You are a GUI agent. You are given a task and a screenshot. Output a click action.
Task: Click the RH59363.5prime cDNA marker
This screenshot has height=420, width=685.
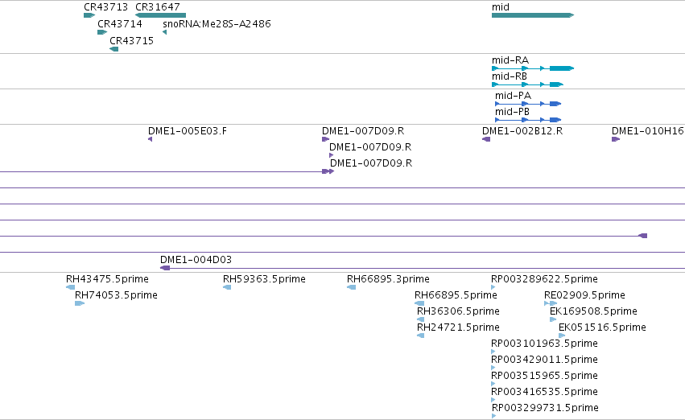point(227,287)
